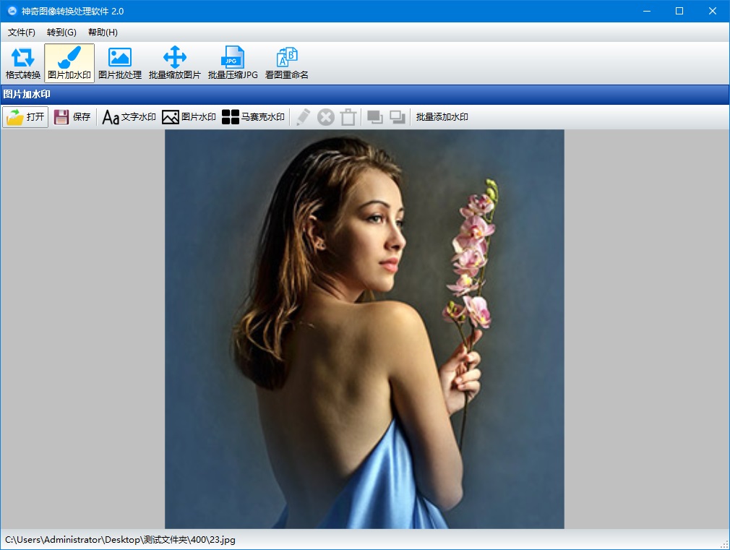730x550 pixels.
Task: Open the 帮助(H) help menu
Action: pyautogui.click(x=103, y=33)
